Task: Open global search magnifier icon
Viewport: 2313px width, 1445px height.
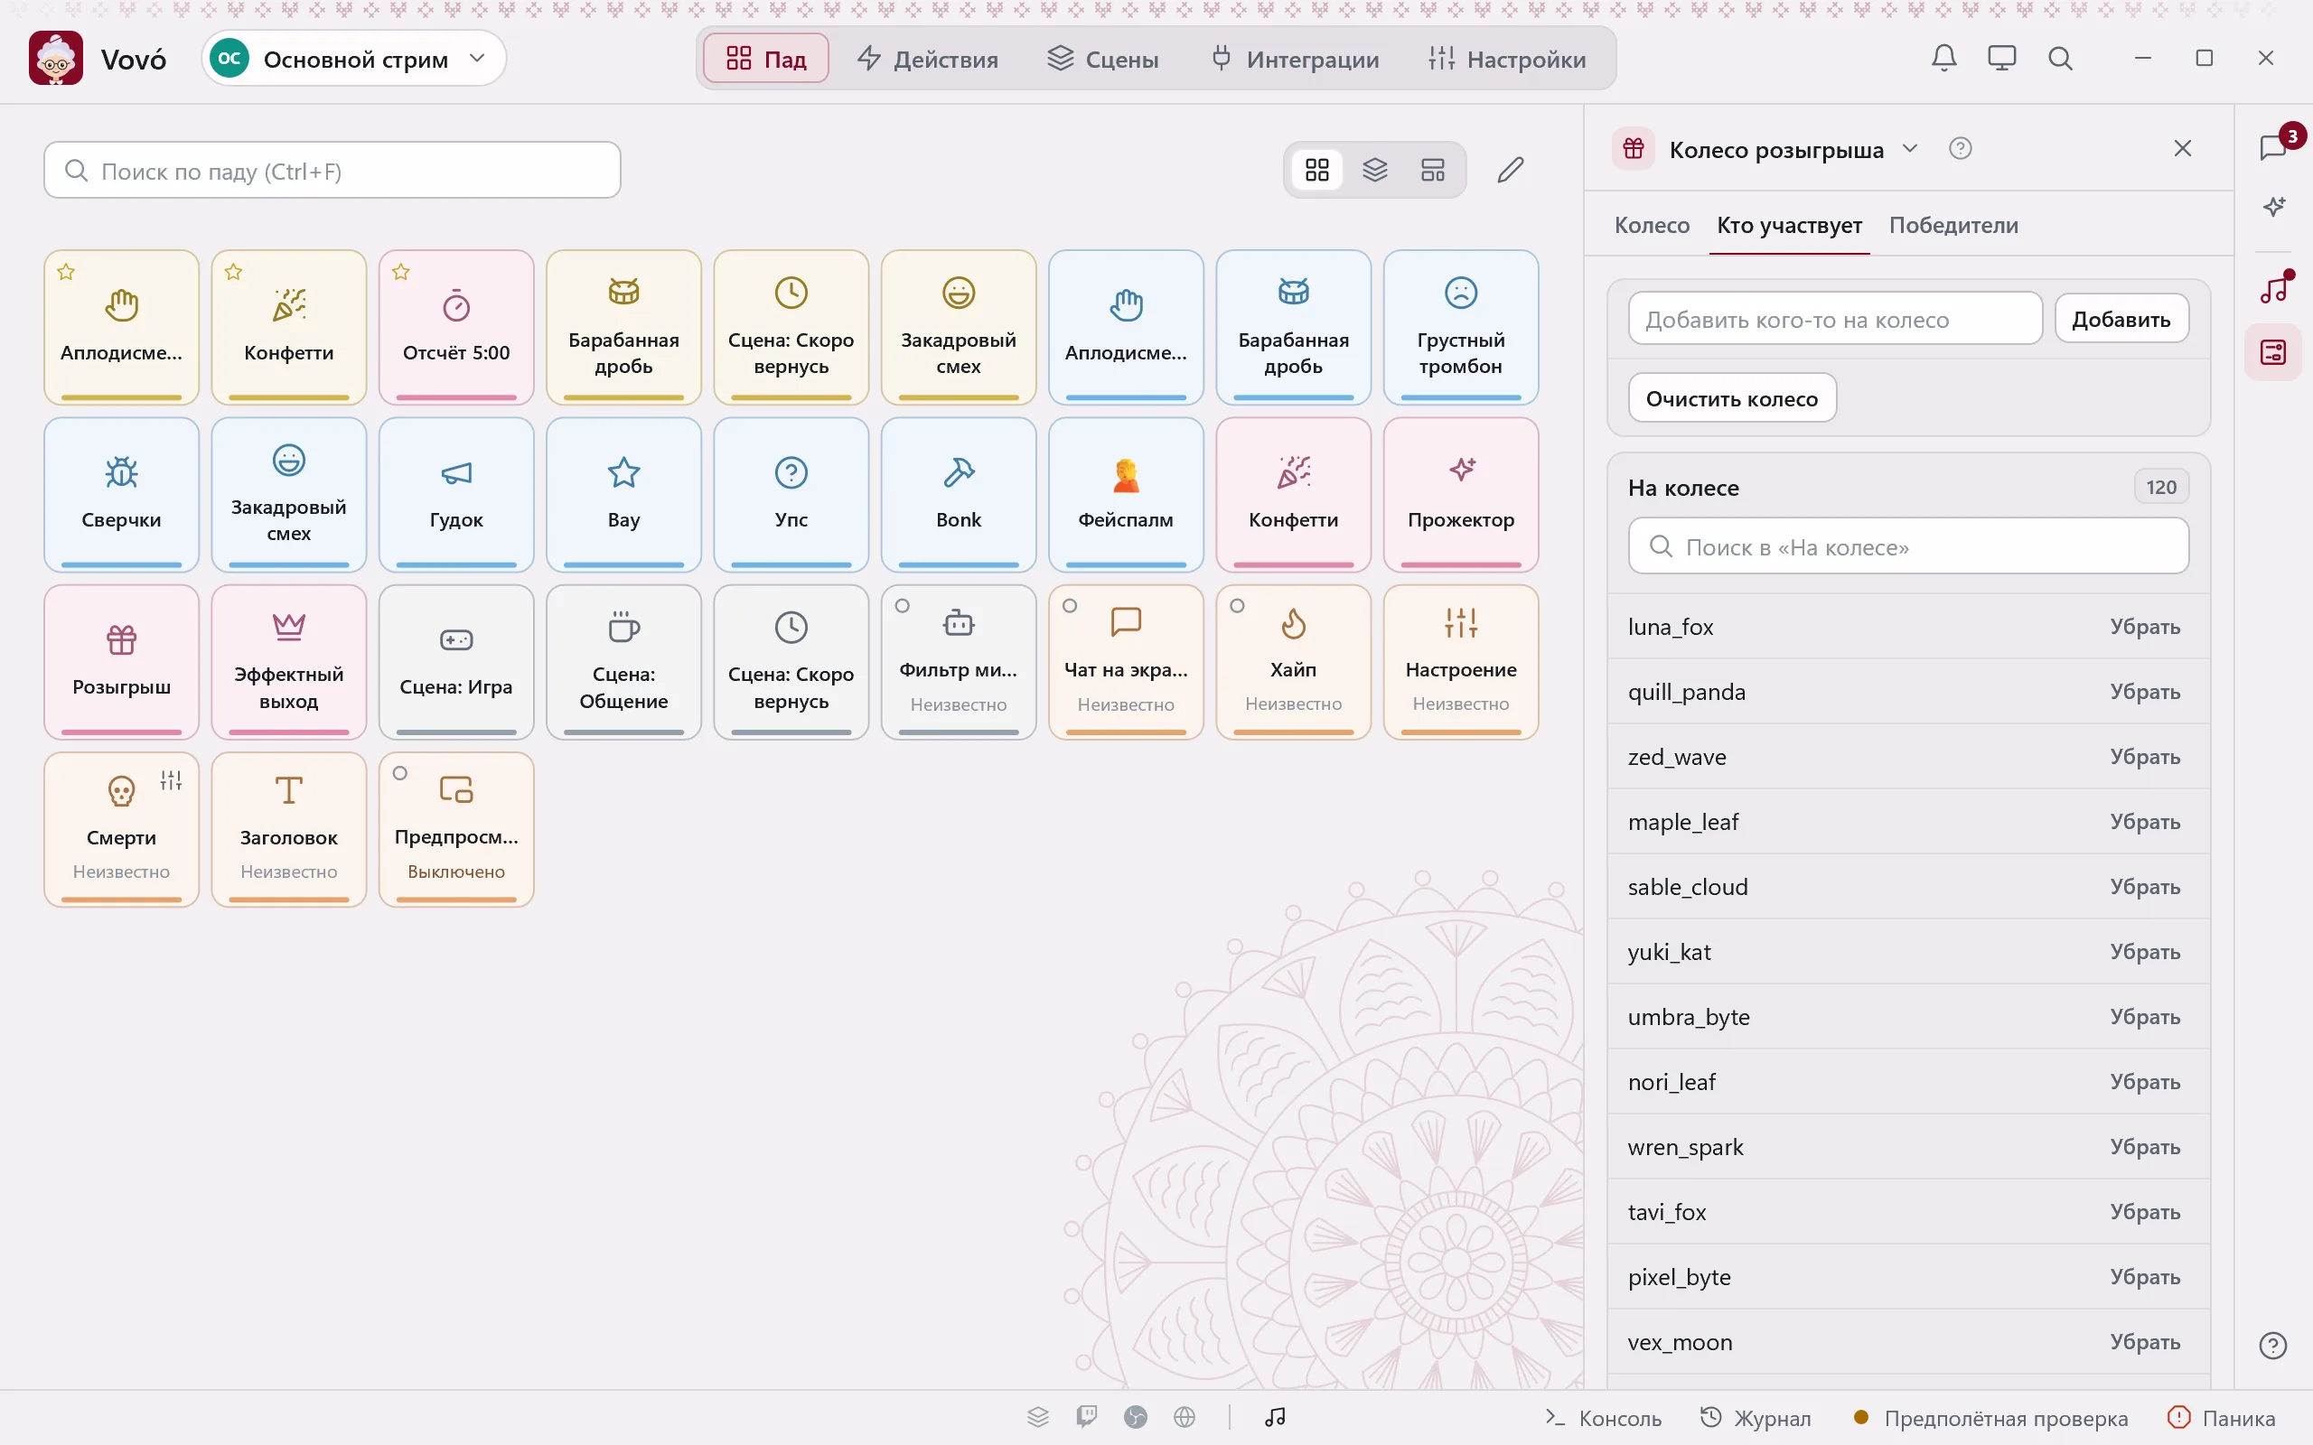Action: click(x=2060, y=59)
